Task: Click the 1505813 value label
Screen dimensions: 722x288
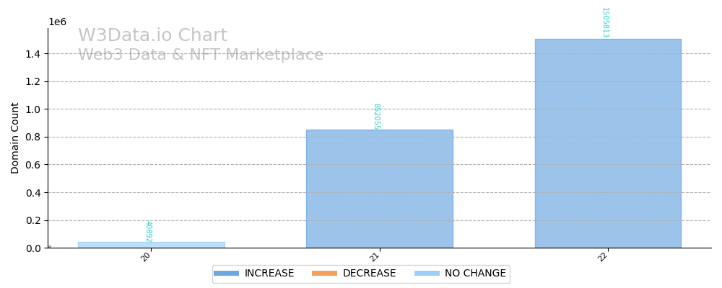Action: (604, 22)
